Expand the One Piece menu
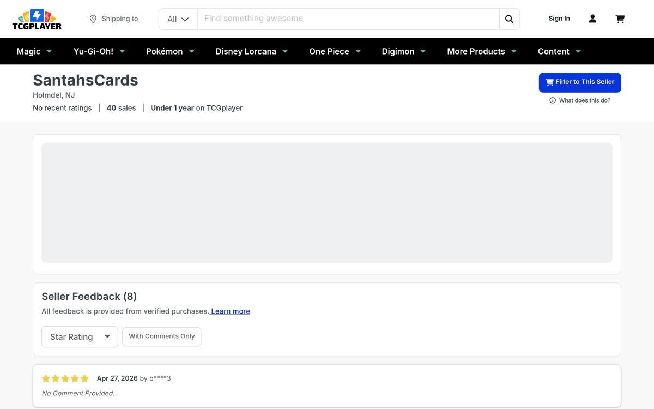Screen dimensions: 654x409 pos(335,51)
